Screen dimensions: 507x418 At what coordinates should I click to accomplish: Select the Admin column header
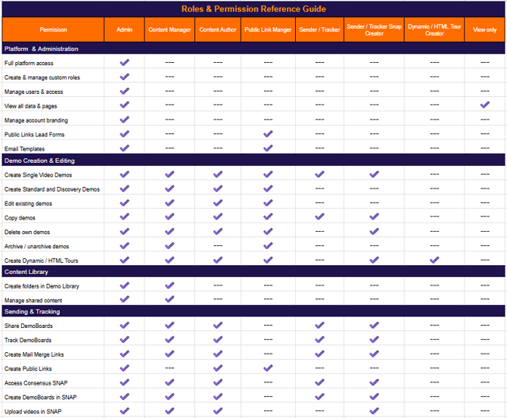pos(124,30)
